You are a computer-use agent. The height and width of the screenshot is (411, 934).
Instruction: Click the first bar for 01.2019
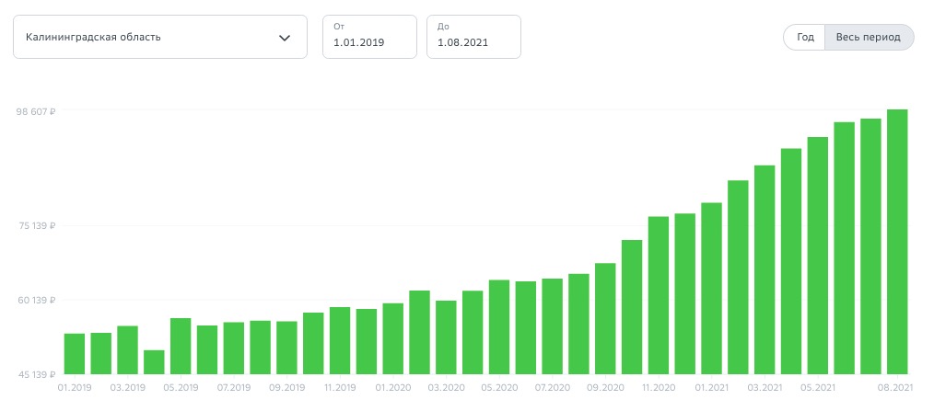(x=75, y=354)
